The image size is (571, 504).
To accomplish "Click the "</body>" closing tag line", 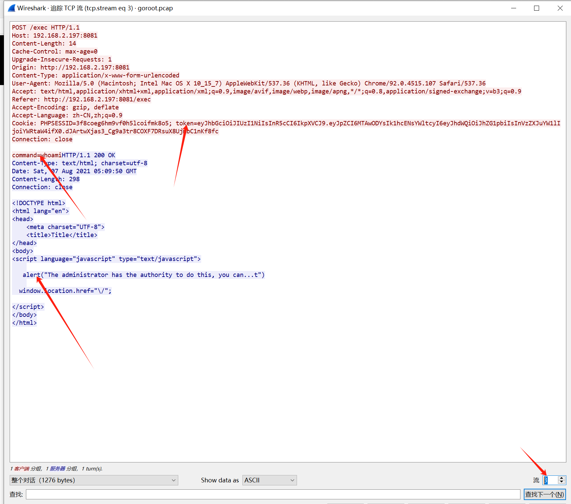I will 25,315.
